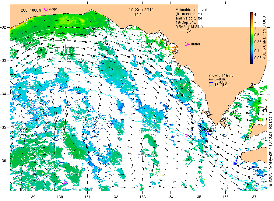Click the small blue ANMN arrow near 136.7E 35.3S
The width and height of the screenshot is (274, 201).
pos(245,138)
